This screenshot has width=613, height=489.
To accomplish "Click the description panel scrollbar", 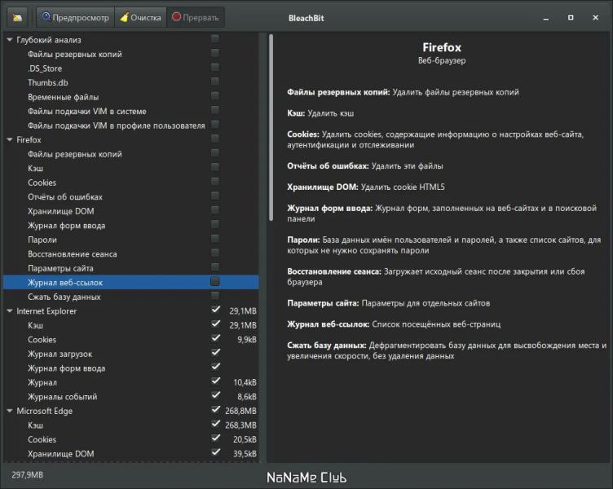I will (x=271, y=128).
